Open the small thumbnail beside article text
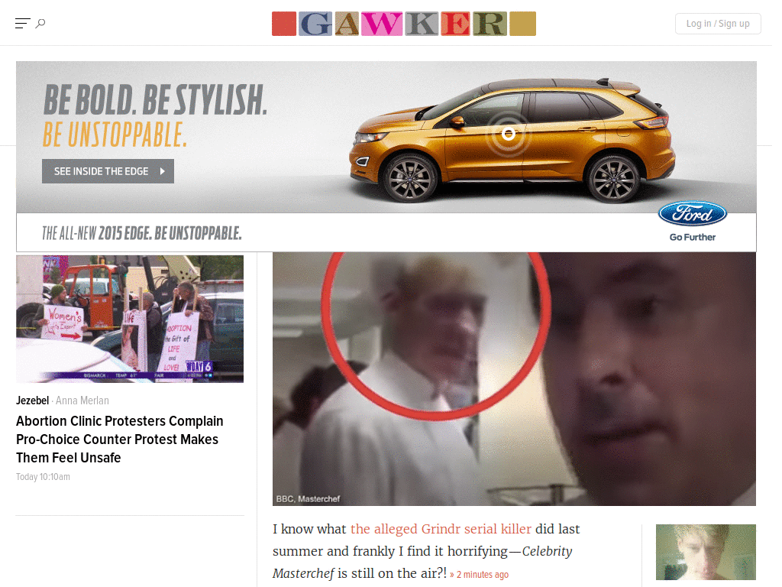 coord(706,552)
